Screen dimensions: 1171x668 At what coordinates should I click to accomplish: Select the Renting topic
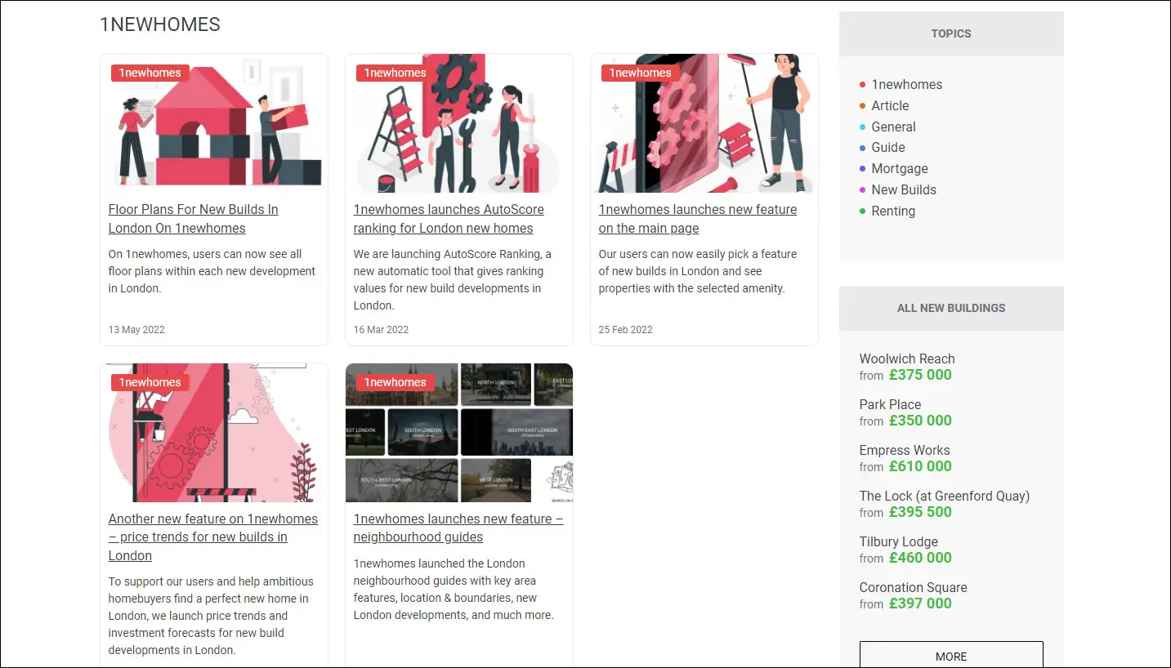pyautogui.click(x=893, y=211)
